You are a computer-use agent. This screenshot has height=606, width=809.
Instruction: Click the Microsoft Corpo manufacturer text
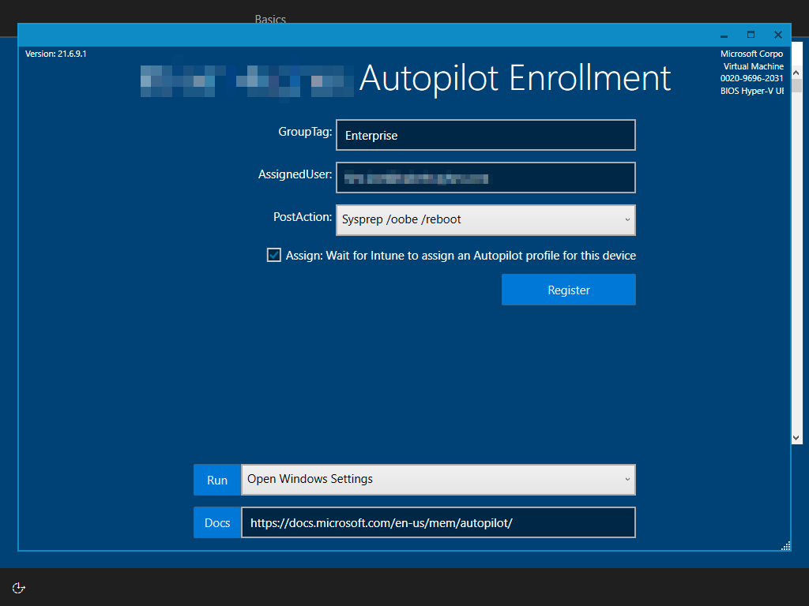(x=752, y=54)
